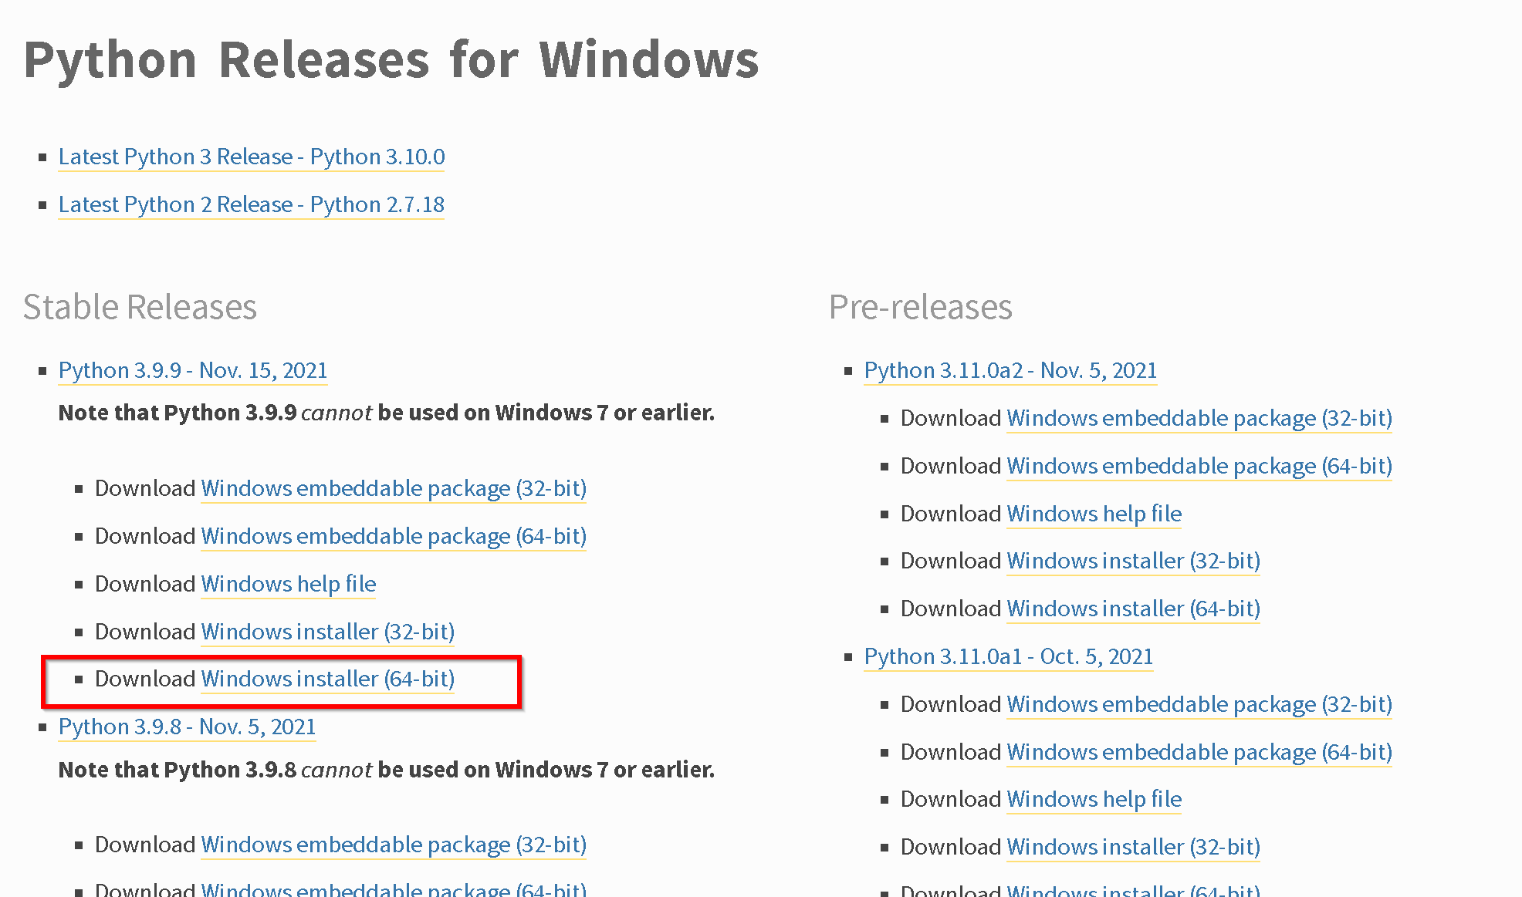The height and width of the screenshot is (897, 1522).
Task: Open the Latest Python 2 Release 2.7.18 link
Action: pos(252,204)
